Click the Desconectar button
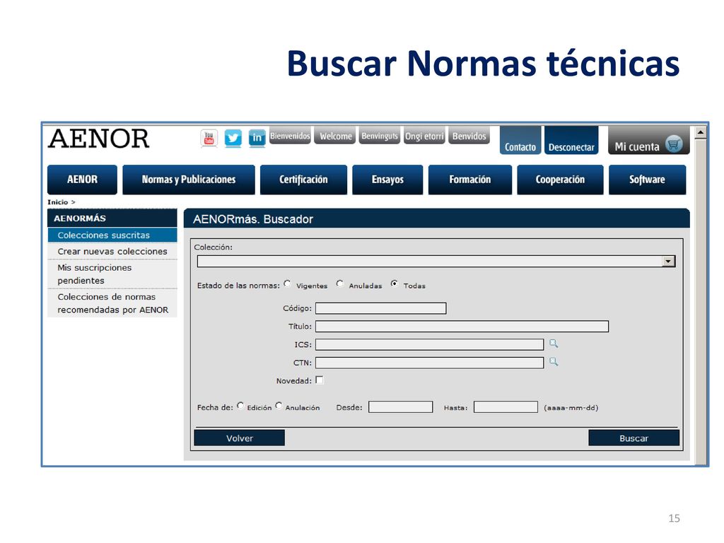Screen dimensions: 724x543 (571, 141)
